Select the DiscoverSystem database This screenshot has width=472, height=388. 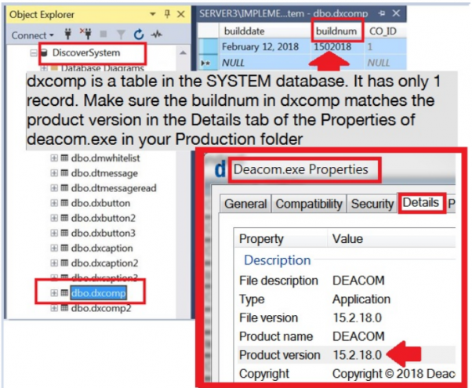click(x=86, y=53)
